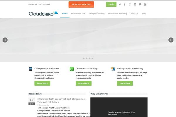The width and height of the screenshot is (176, 117).
Task: Click the green Login button
Action: pyautogui.click(x=111, y=4)
